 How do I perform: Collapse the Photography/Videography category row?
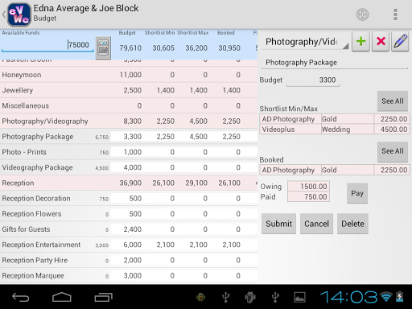[x=129, y=121]
